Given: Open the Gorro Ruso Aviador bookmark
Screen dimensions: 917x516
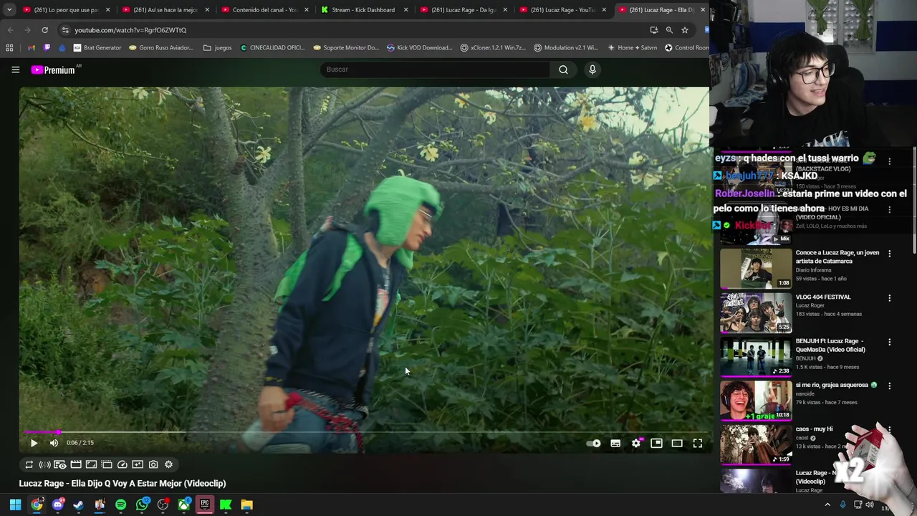Looking at the screenshot, I should point(161,48).
